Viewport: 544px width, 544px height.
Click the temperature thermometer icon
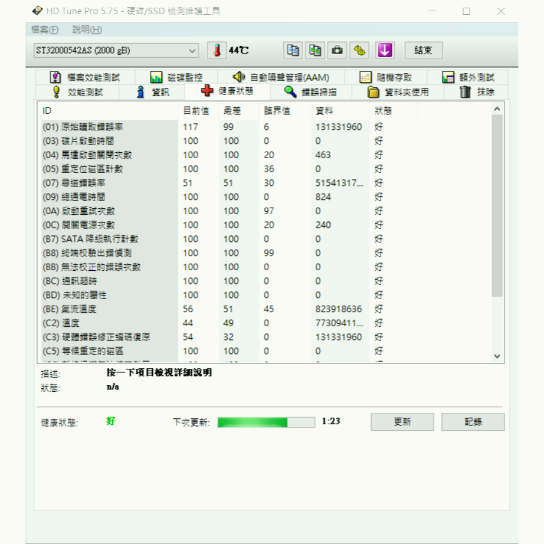click(216, 51)
